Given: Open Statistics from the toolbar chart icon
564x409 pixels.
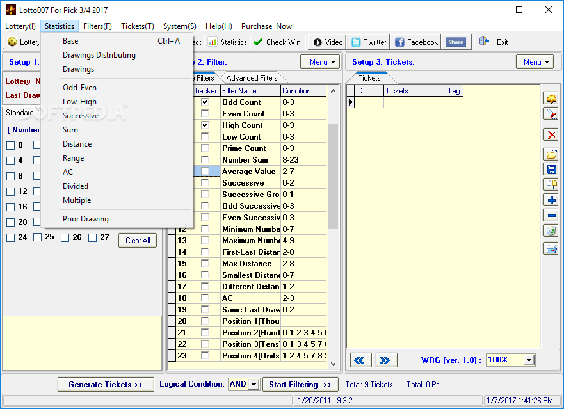Looking at the screenshot, I should [x=213, y=42].
